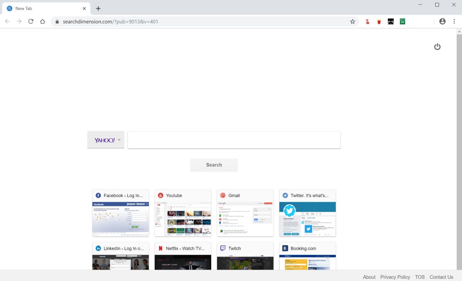Click the LinkedIn favicon in the tile
462x281 pixels.
pyautogui.click(x=98, y=248)
